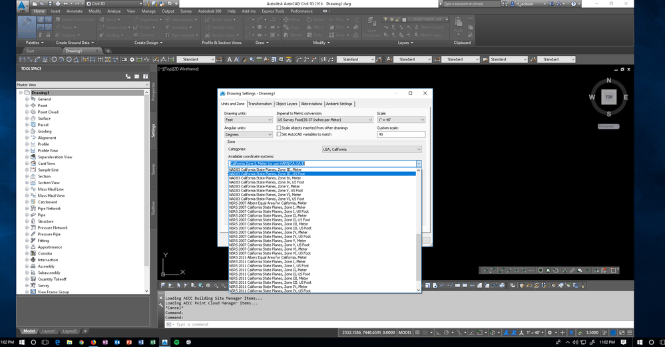Switch to the Transformation tab
The width and height of the screenshot is (665, 347).
(260, 104)
